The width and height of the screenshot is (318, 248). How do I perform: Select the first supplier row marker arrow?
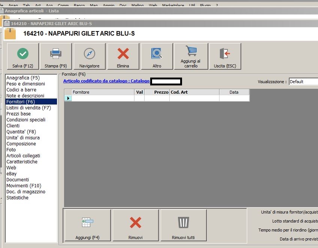(68, 98)
